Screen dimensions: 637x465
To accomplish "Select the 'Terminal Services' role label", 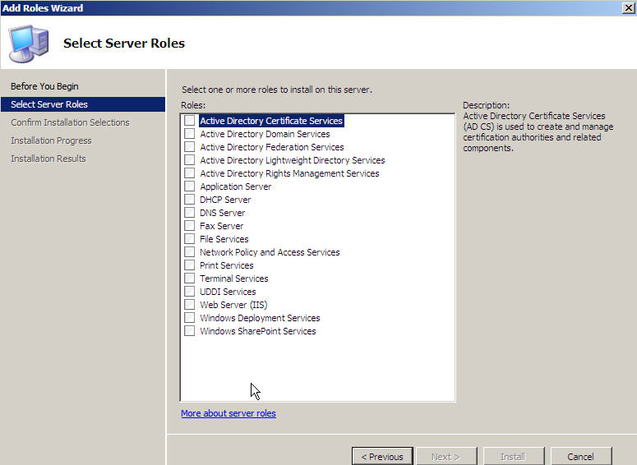I will pyautogui.click(x=234, y=279).
